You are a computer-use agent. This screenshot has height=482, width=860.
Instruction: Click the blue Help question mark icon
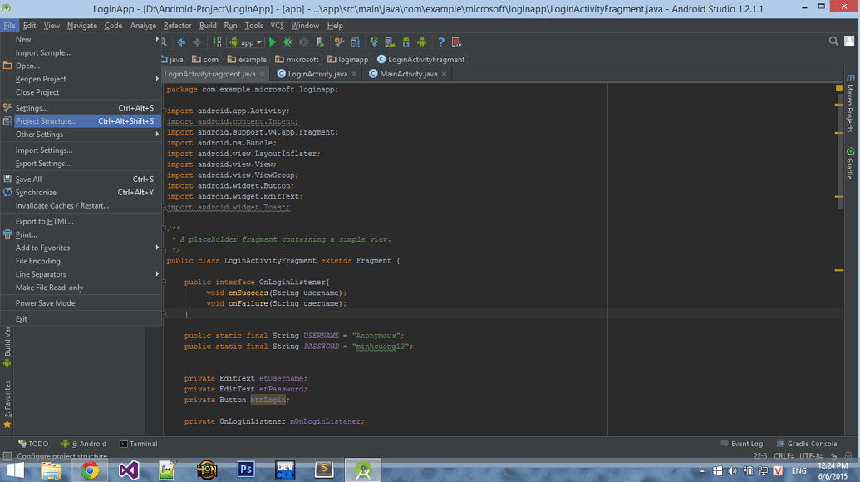point(441,42)
